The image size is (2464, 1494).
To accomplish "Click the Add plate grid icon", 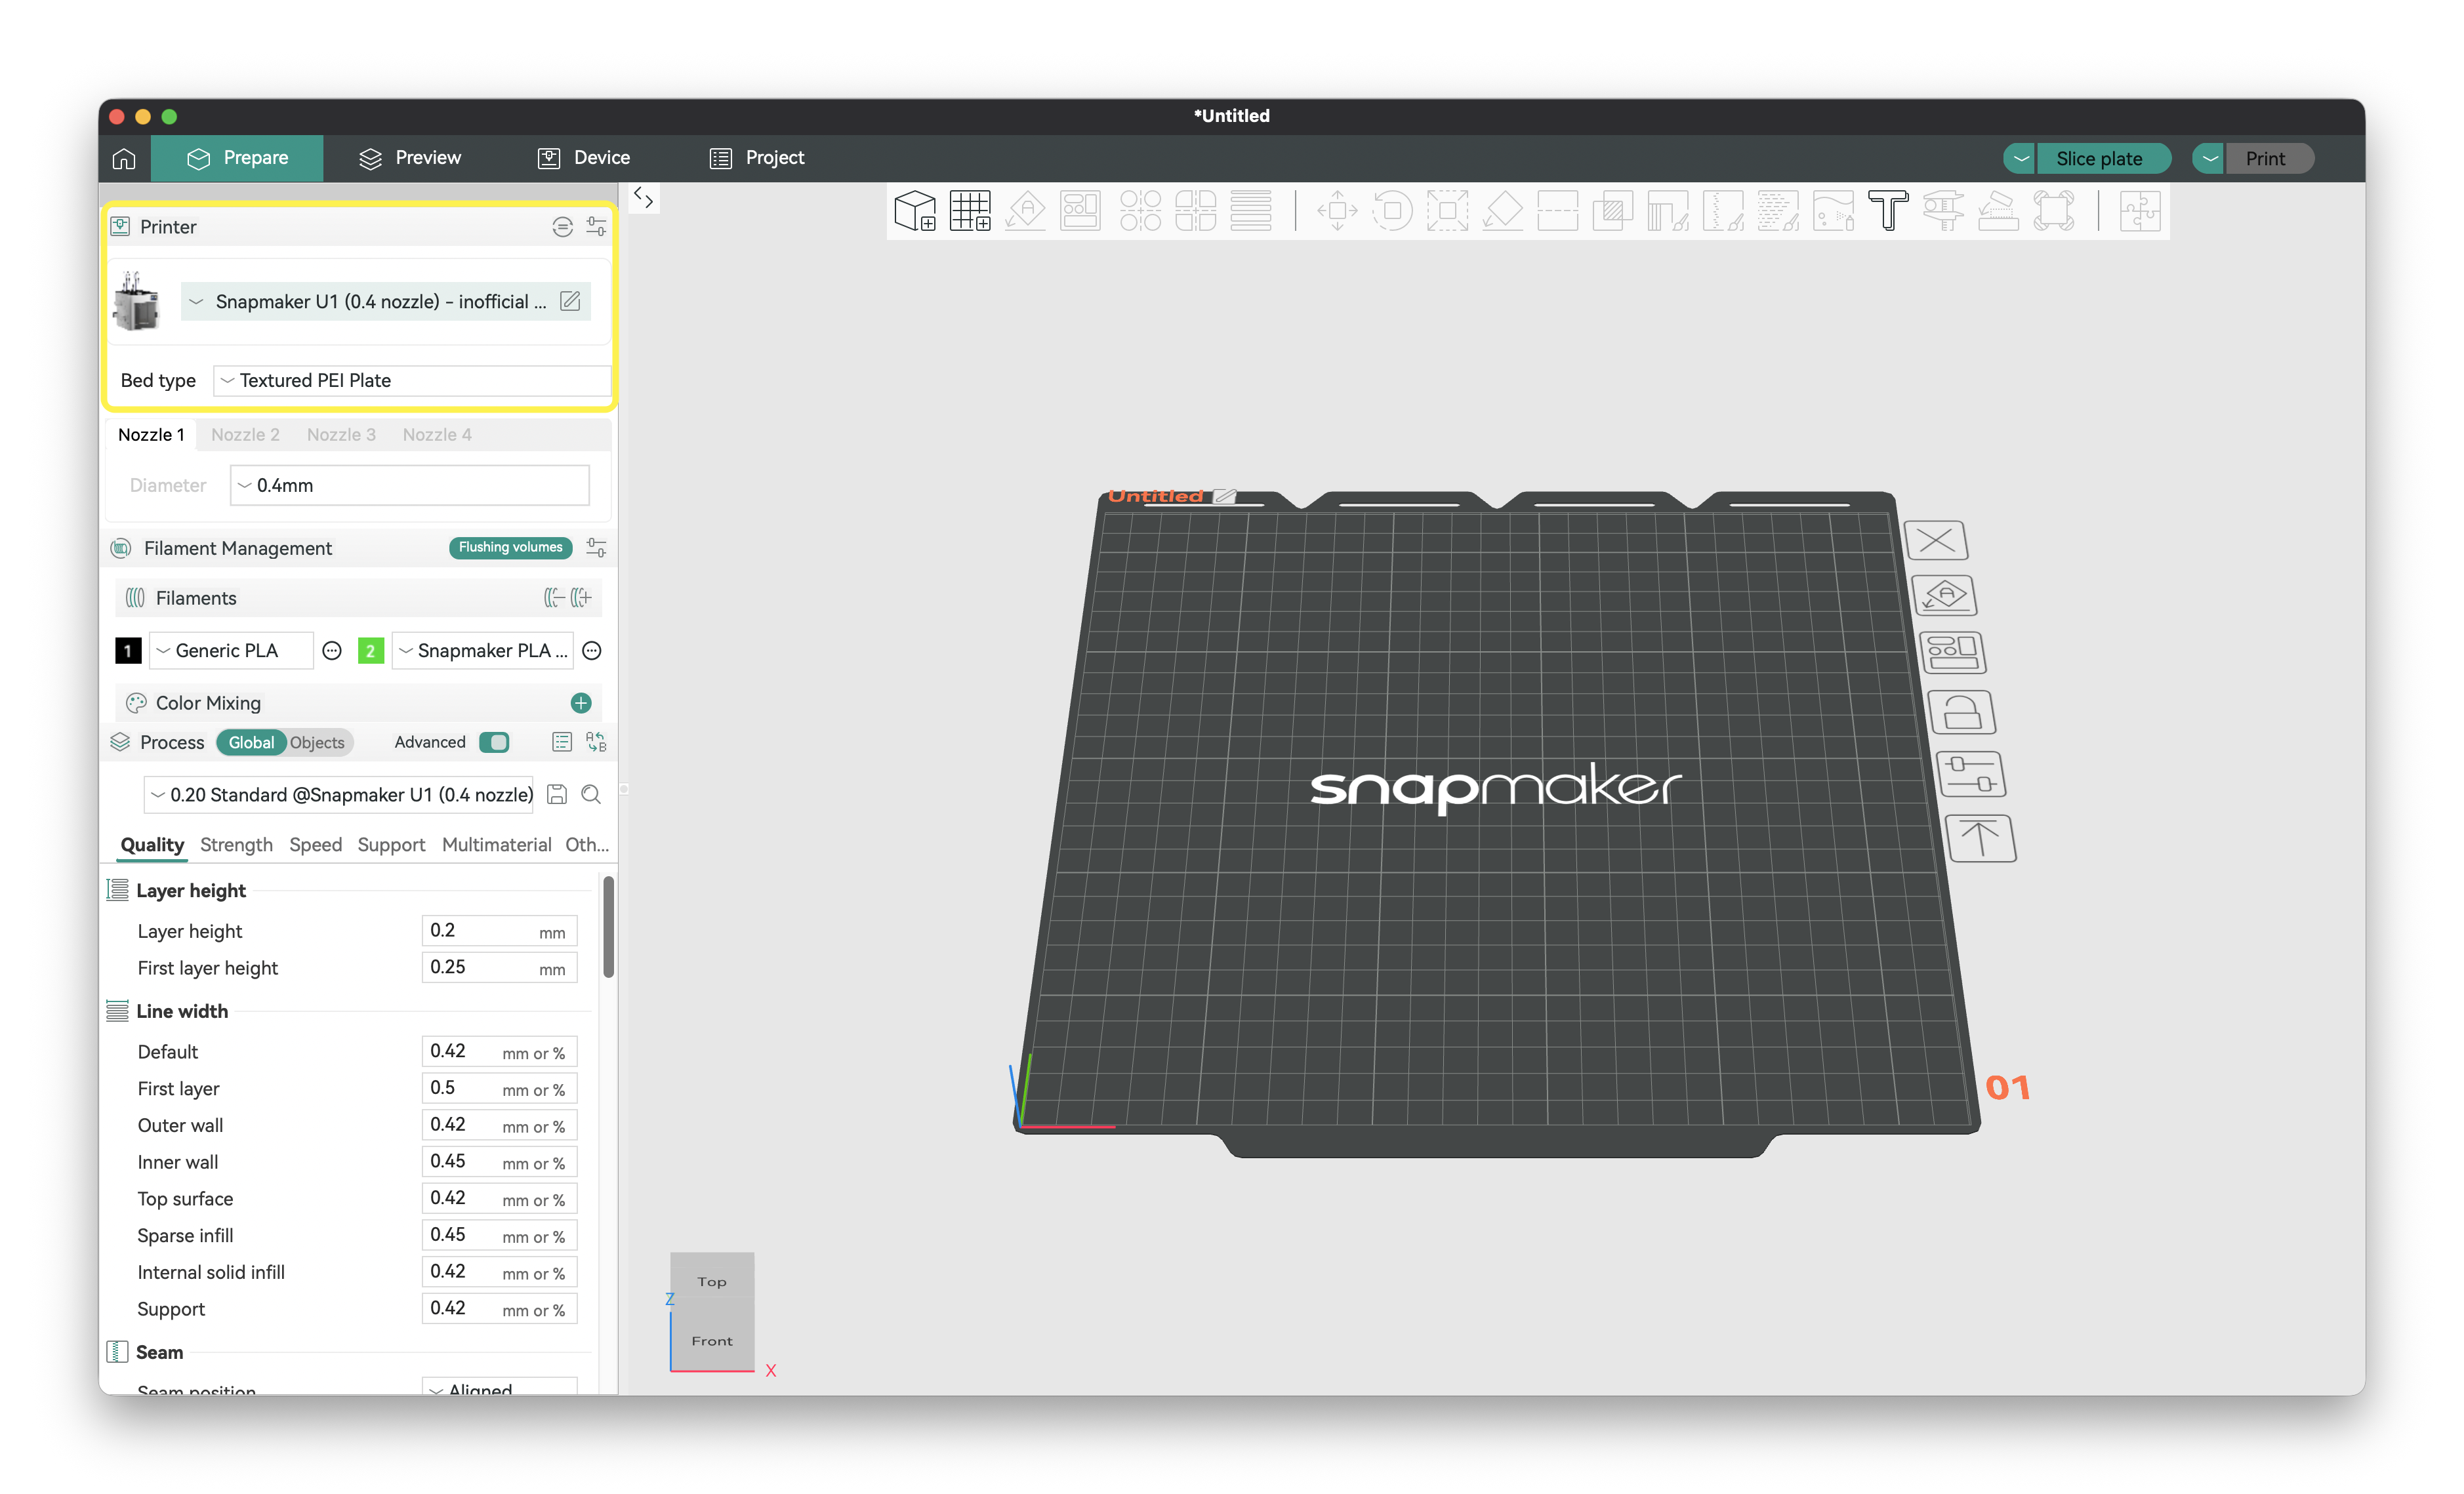I will tap(969, 211).
